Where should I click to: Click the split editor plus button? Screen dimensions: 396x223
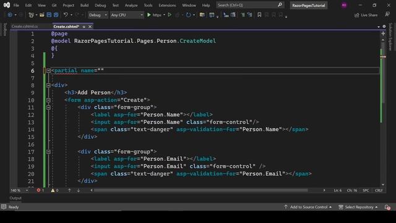[x=383, y=33]
